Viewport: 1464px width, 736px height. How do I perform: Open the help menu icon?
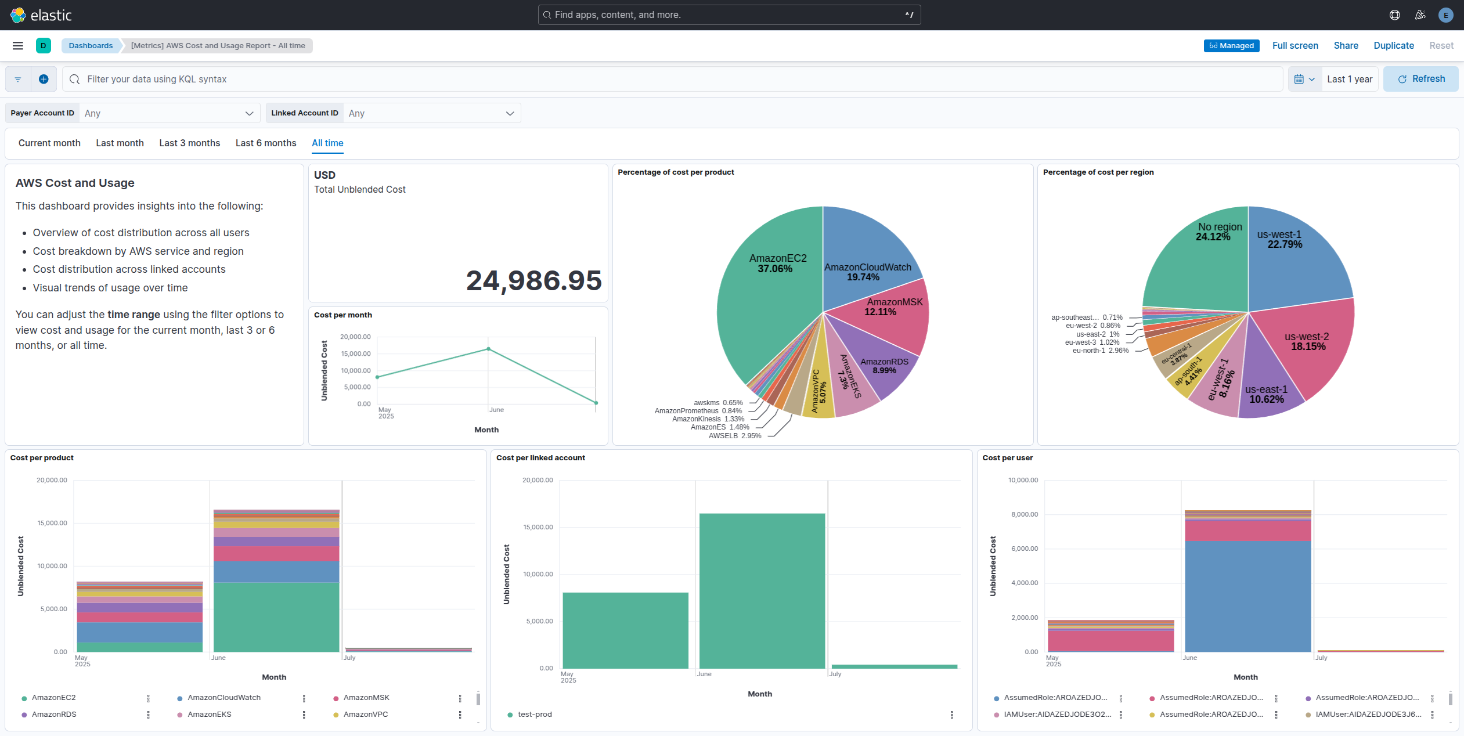pyautogui.click(x=1394, y=15)
